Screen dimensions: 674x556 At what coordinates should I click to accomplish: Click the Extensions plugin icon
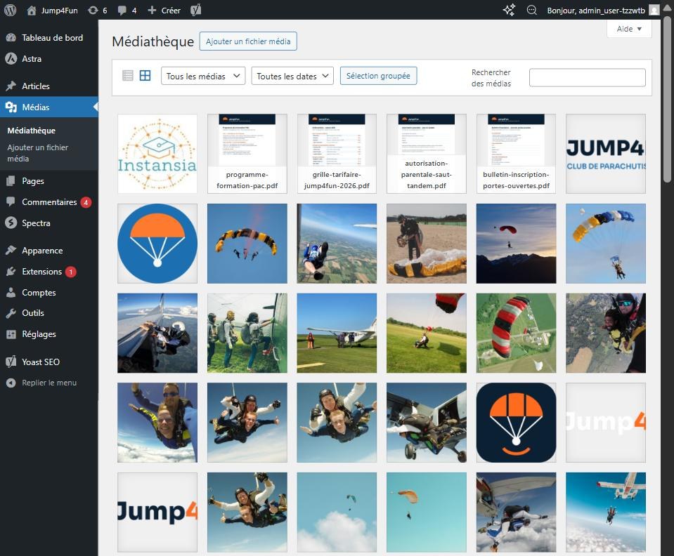click(x=11, y=272)
